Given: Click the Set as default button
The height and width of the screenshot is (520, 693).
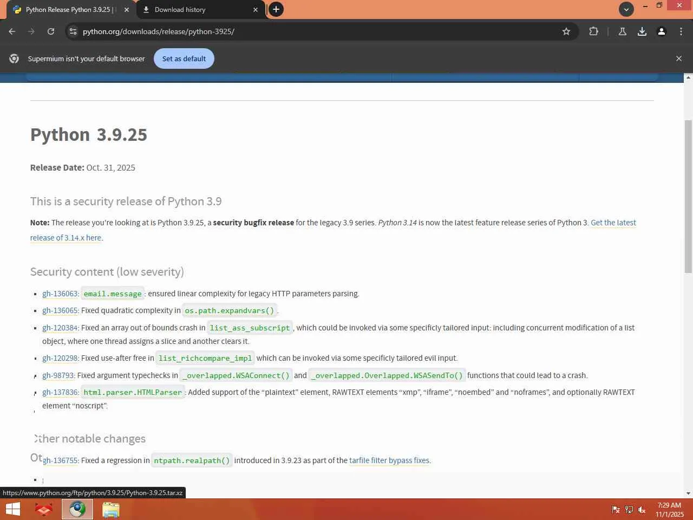Looking at the screenshot, I should point(184,58).
